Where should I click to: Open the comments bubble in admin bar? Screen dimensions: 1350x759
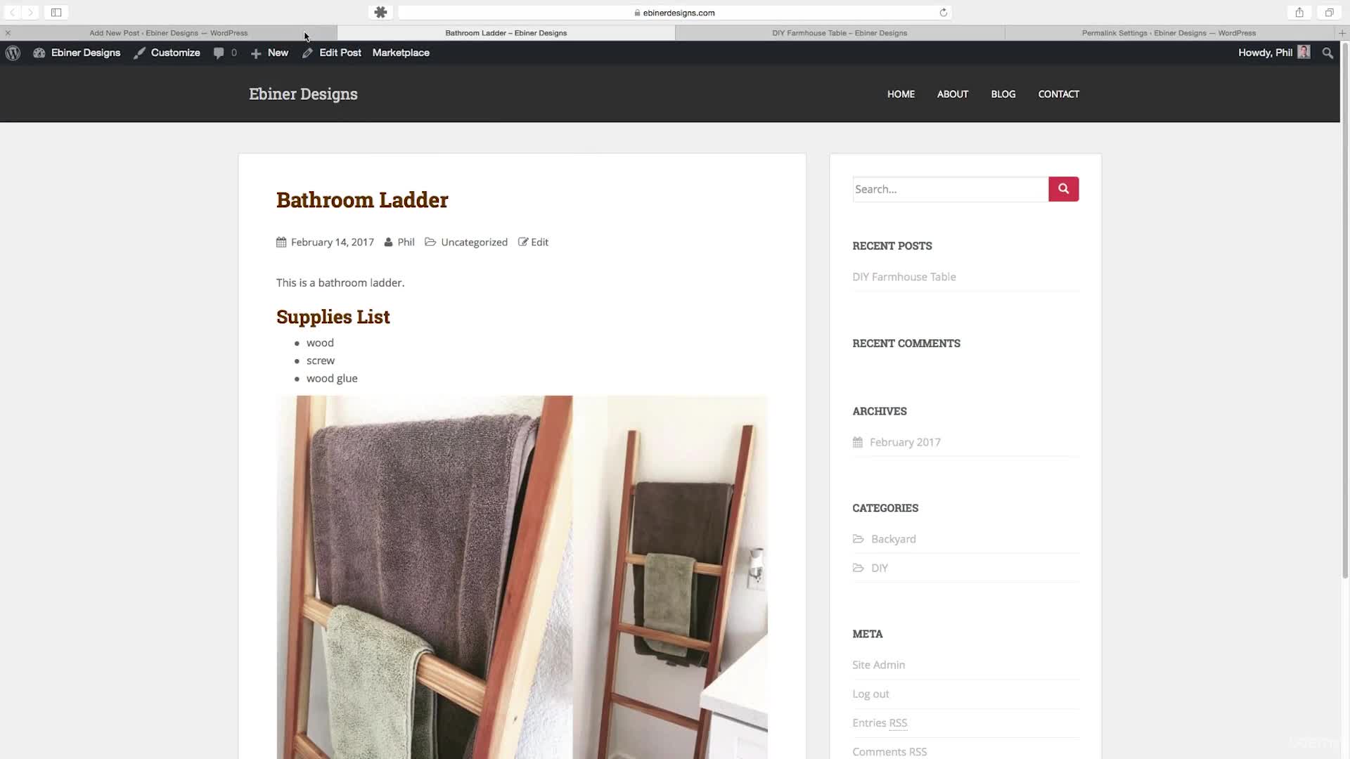click(x=225, y=53)
